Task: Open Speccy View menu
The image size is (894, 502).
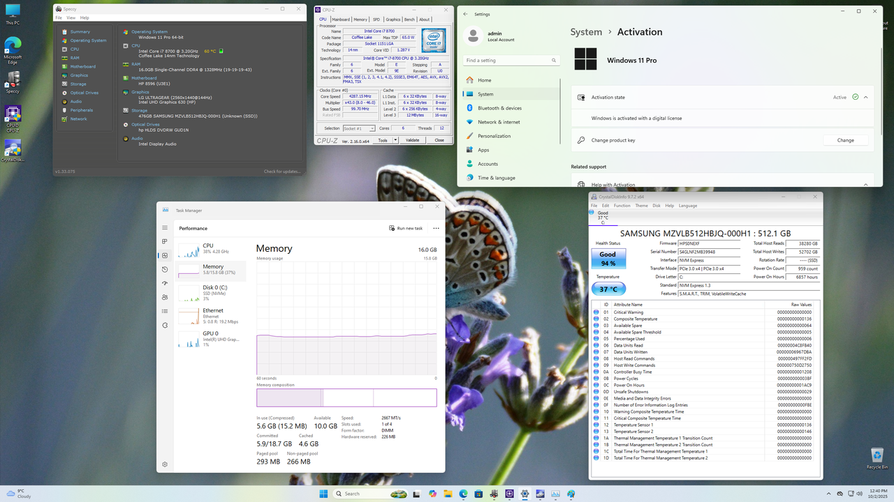Action: coord(71,17)
